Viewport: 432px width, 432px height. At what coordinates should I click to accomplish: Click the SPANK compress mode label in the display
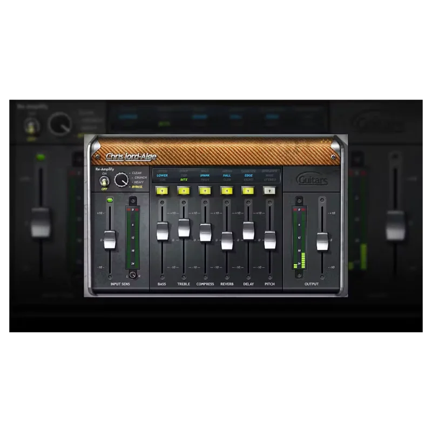tap(205, 175)
